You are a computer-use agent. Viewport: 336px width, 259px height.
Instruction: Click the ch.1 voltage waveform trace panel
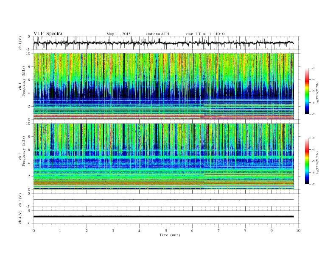pyautogui.click(x=167, y=43)
